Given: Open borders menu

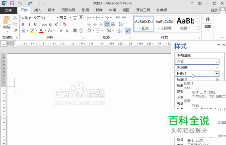Looking at the screenshot, I should tap(98, 30).
